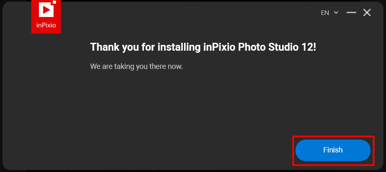Screen dimensions: 386x172
Task: Click the red inPixio logo
Action: (x=46, y=17)
